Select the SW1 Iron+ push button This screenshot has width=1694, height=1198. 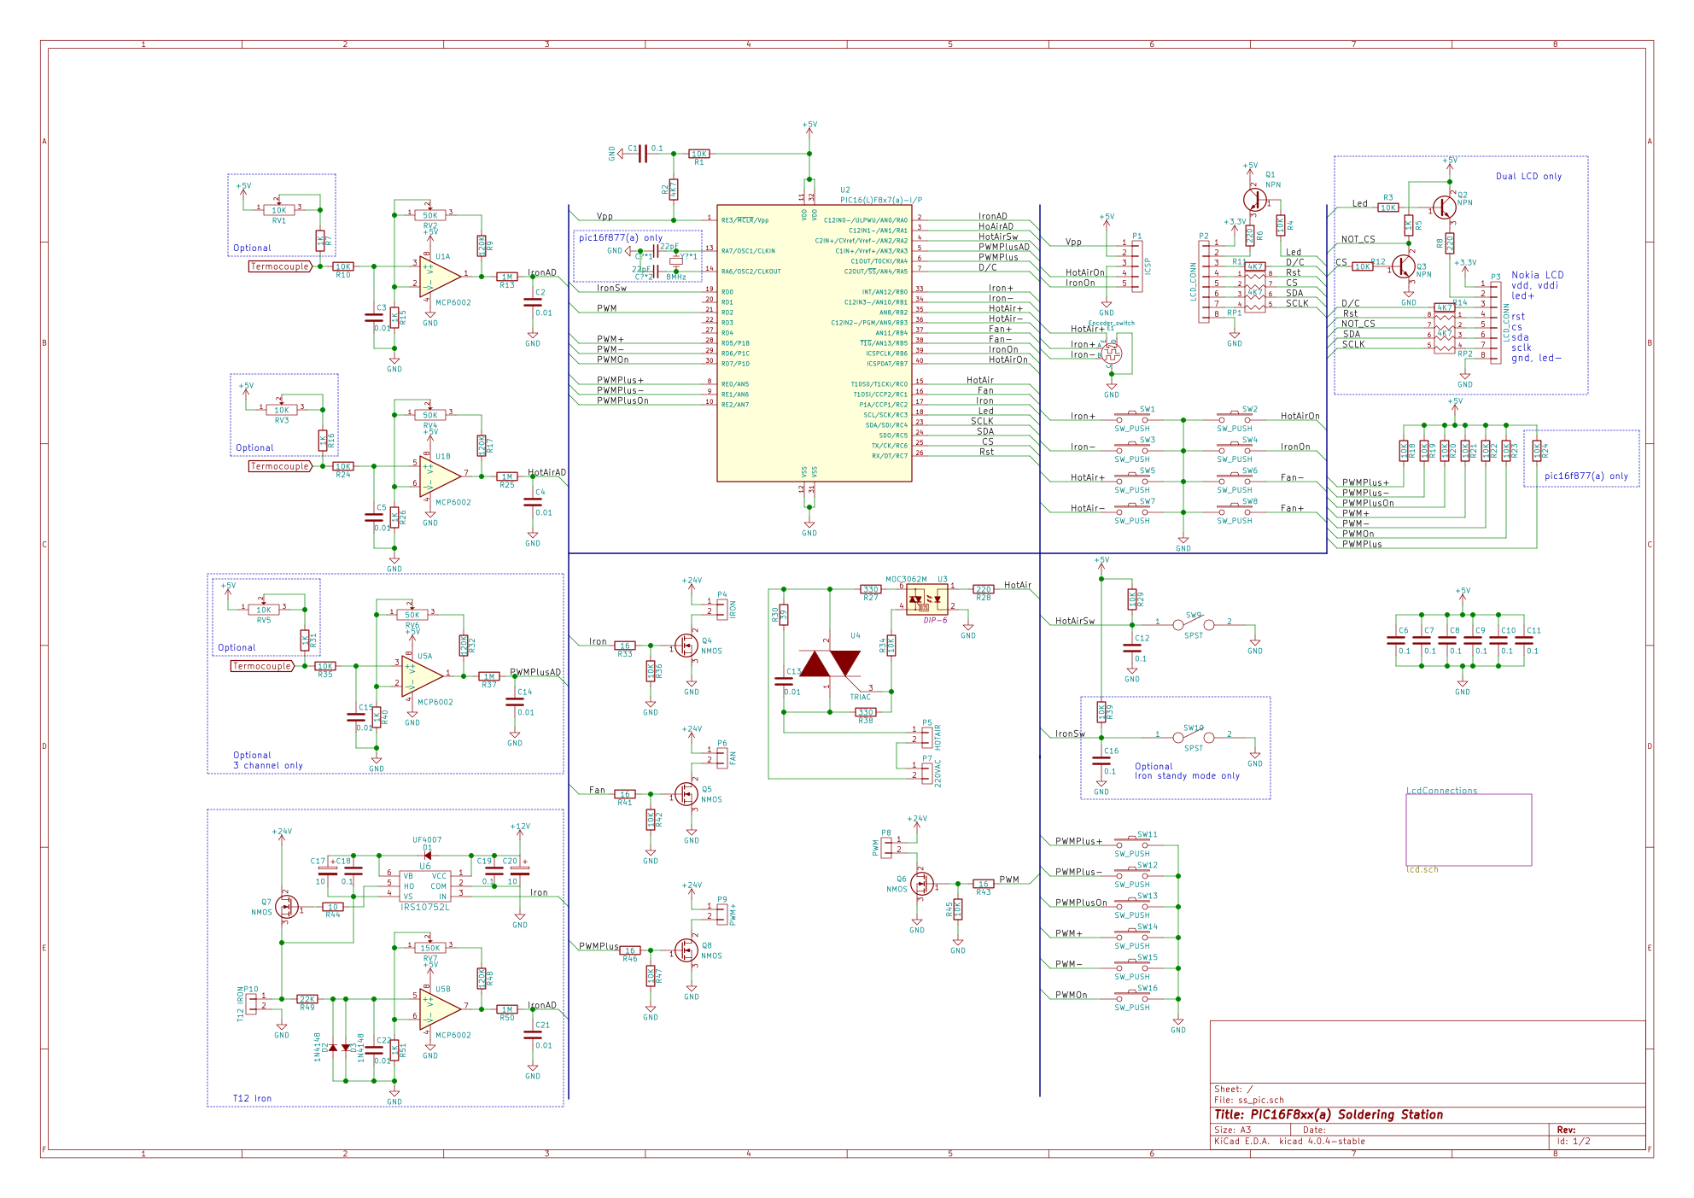(1132, 418)
